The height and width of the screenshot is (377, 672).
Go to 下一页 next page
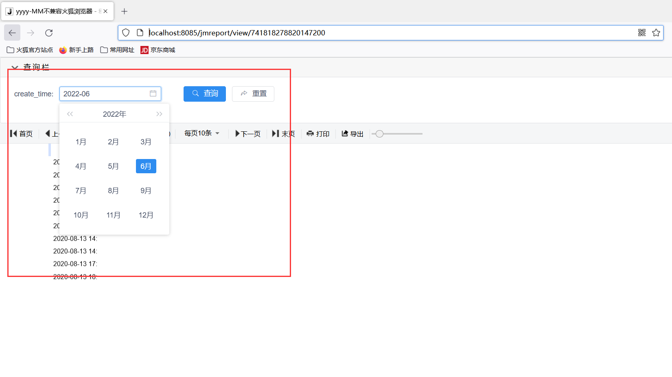tap(248, 133)
